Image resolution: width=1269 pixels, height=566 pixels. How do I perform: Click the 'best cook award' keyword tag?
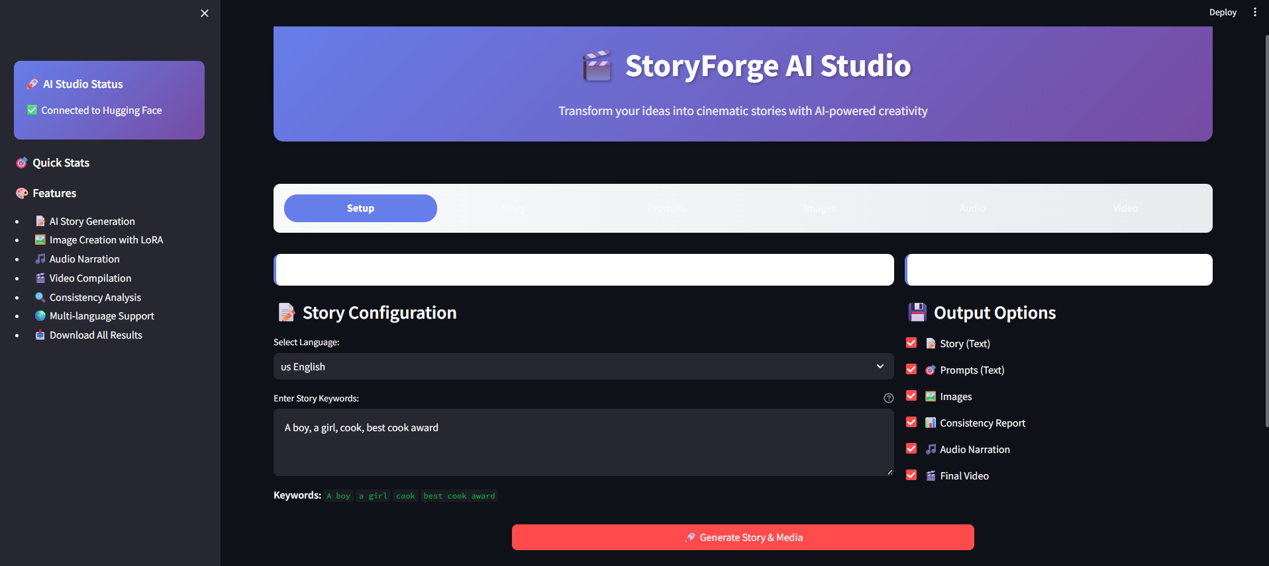pos(459,496)
